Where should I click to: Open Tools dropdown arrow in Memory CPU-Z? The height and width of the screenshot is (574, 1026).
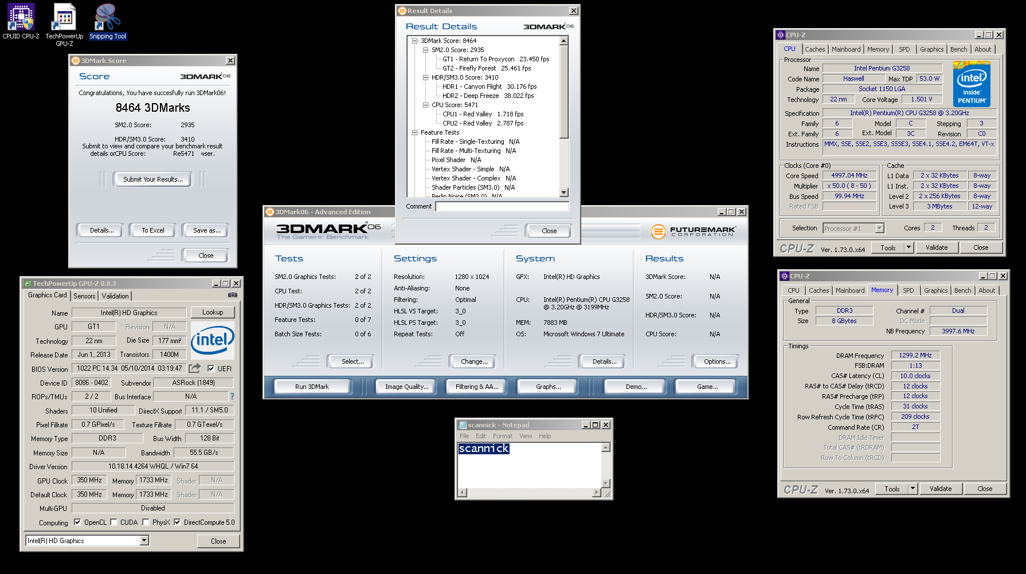913,489
